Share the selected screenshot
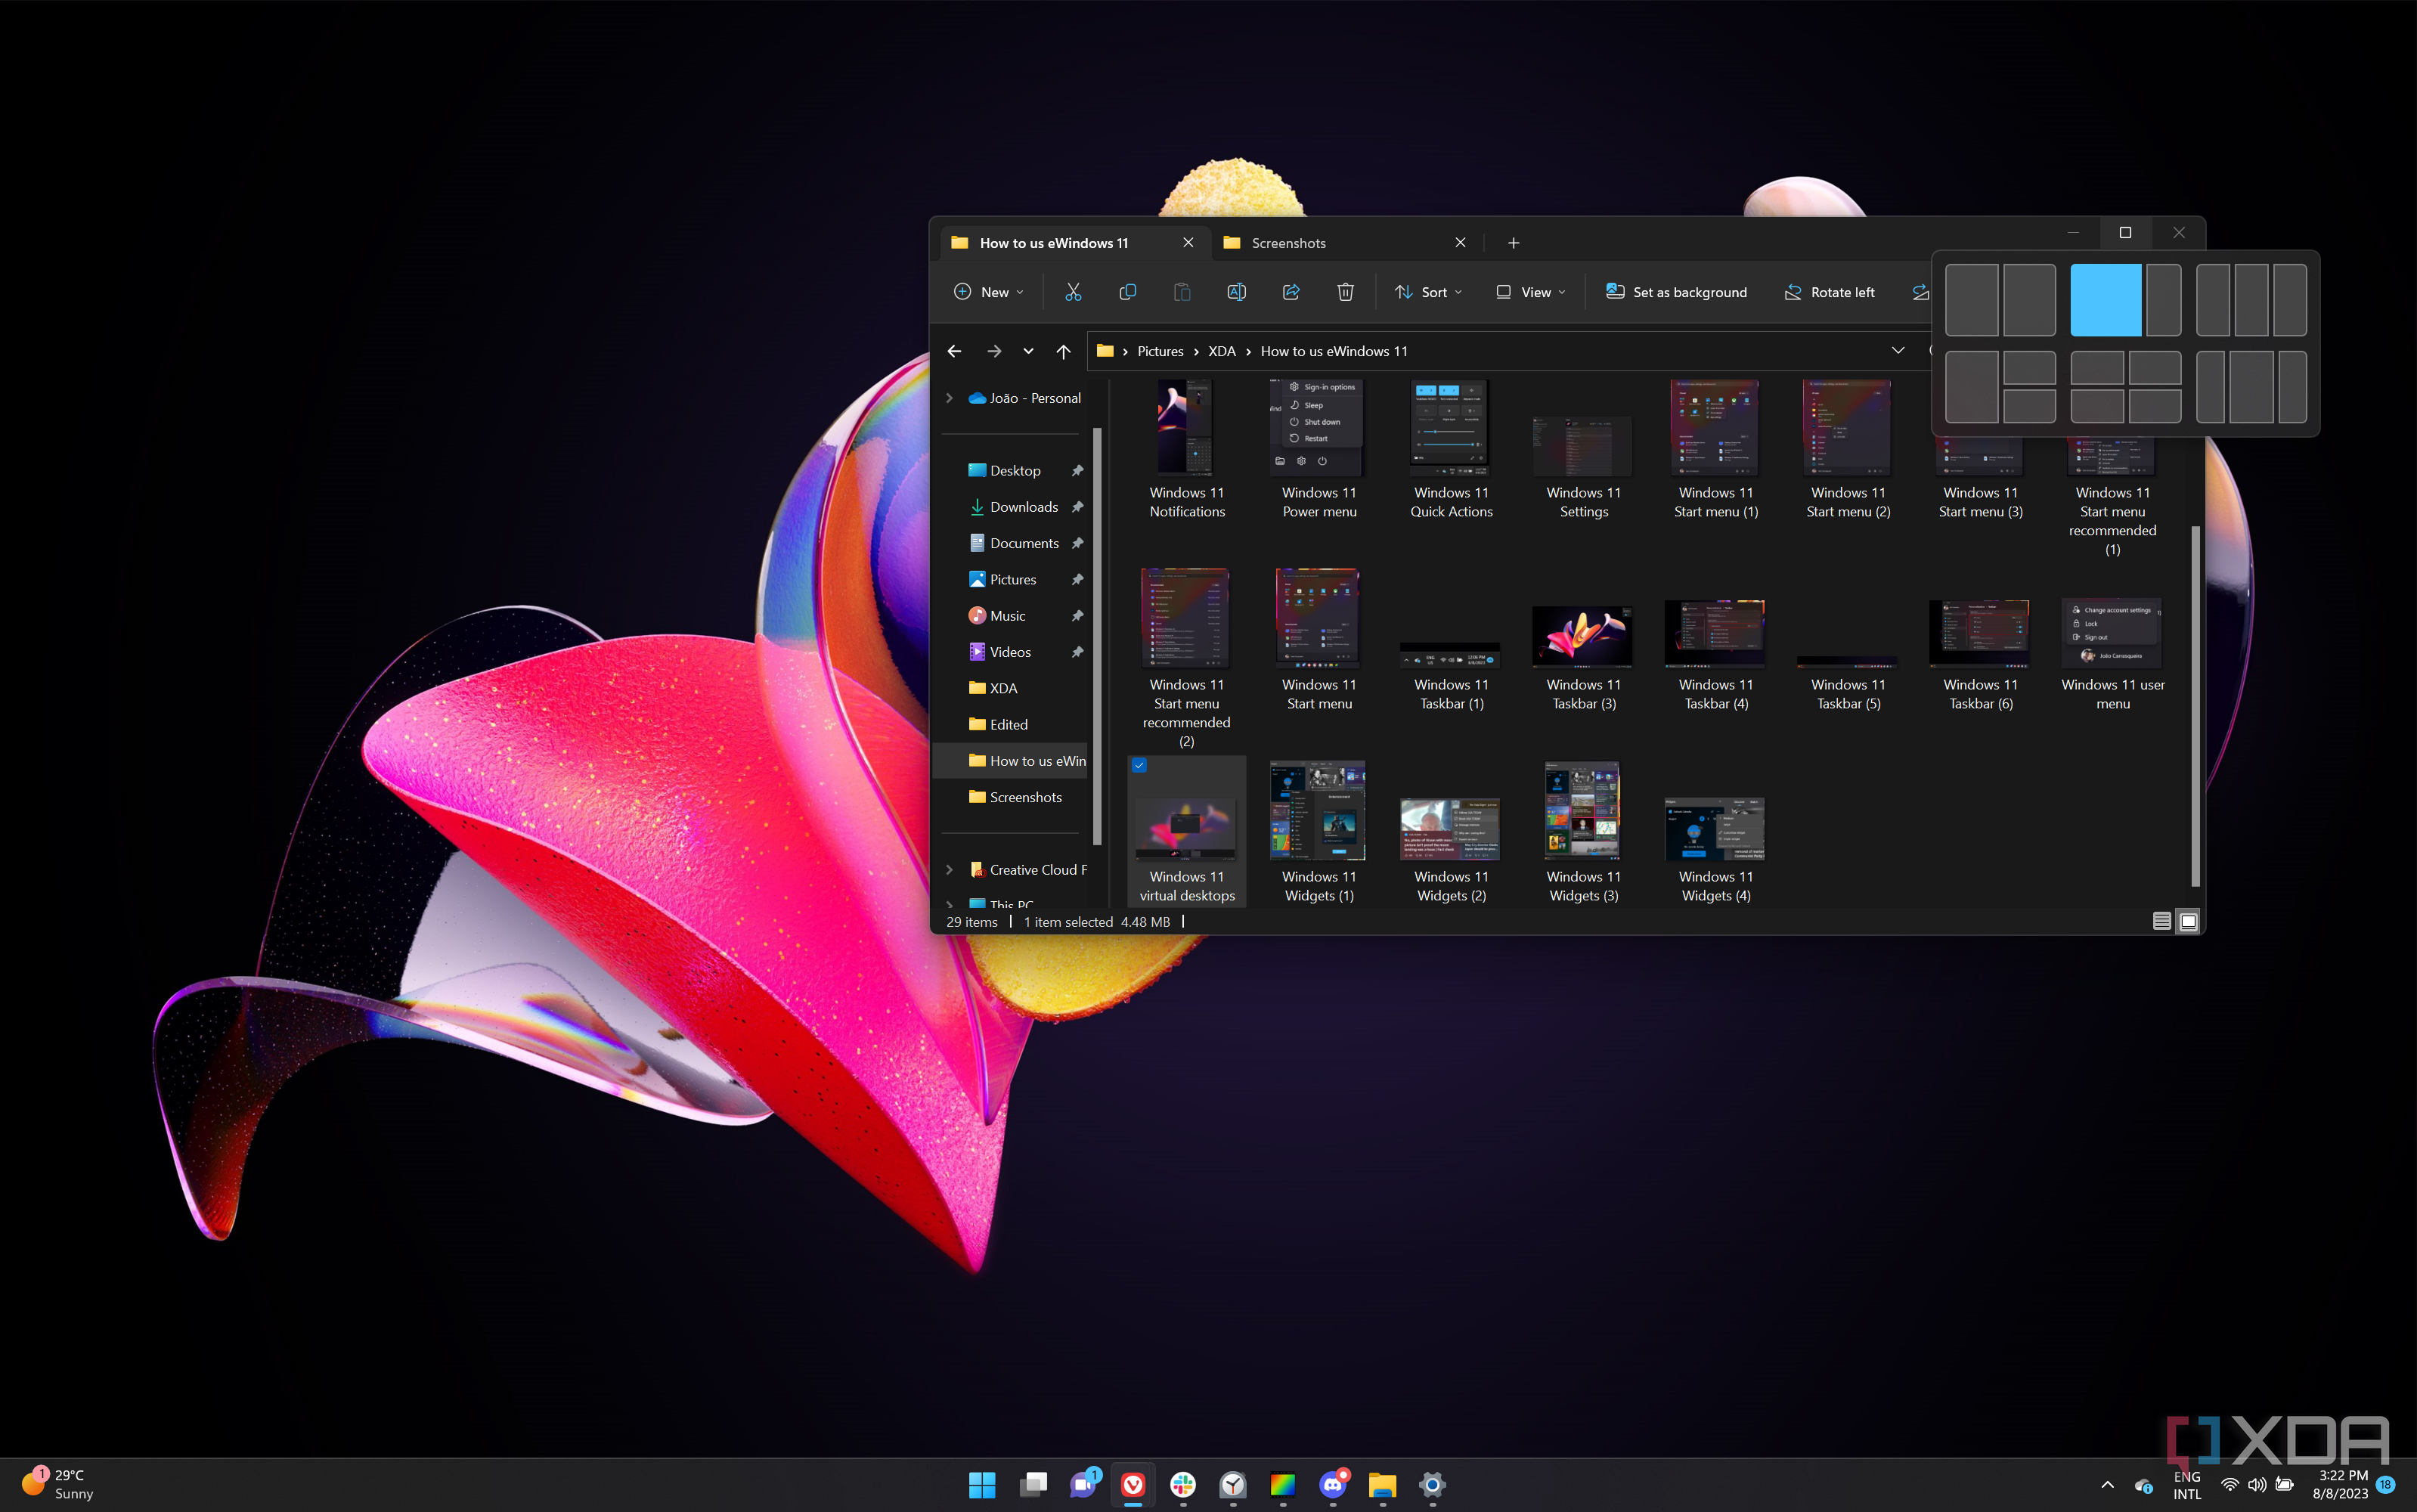2417x1512 pixels. click(1290, 292)
